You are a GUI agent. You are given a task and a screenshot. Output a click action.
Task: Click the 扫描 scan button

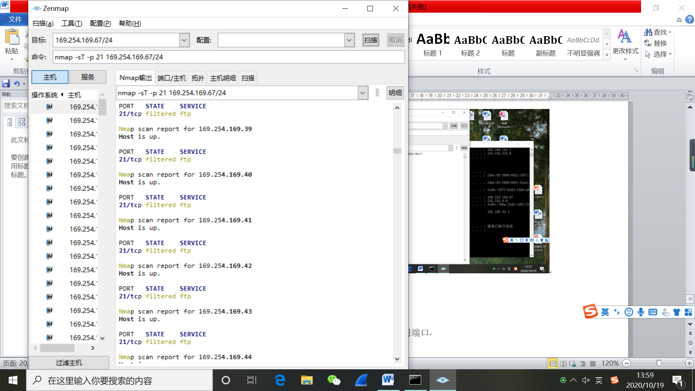pos(371,40)
